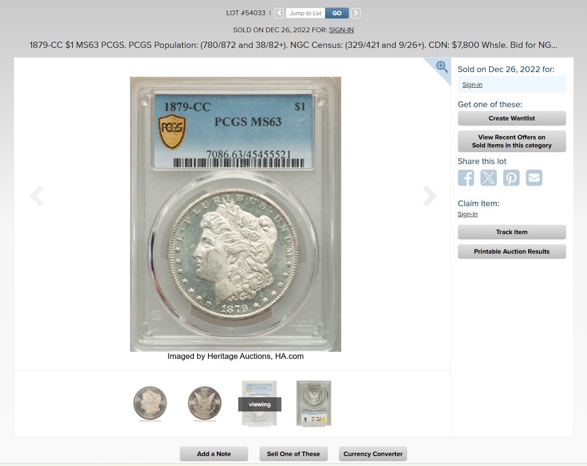Open SIGN-IN link beside sold date
587x466 pixels.
(x=341, y=30)
